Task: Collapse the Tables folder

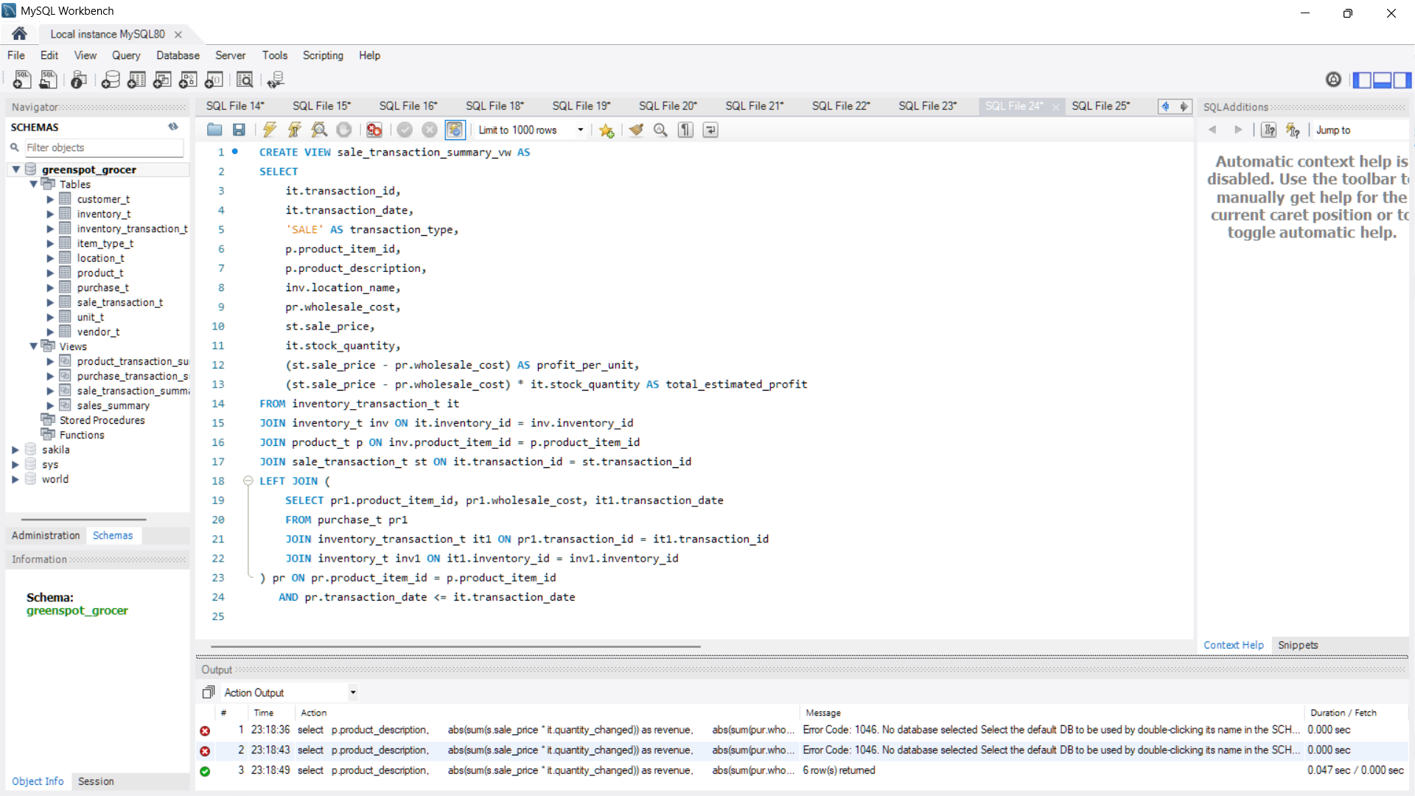Action: click(x=33, y=184)
